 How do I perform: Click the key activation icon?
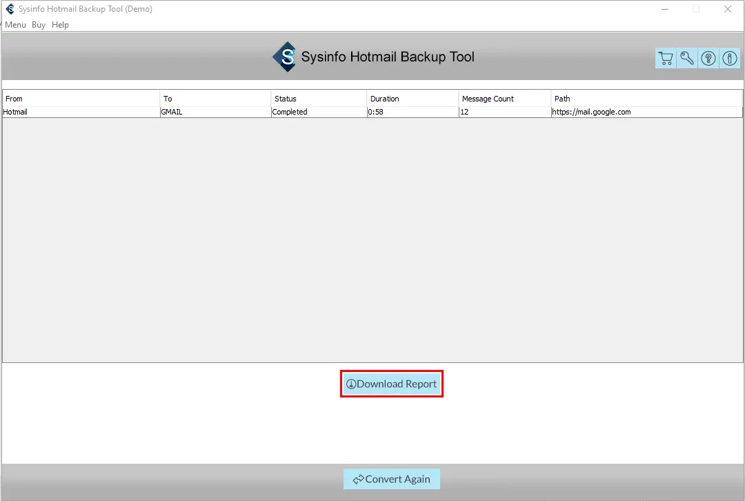(x=687, y=59)
